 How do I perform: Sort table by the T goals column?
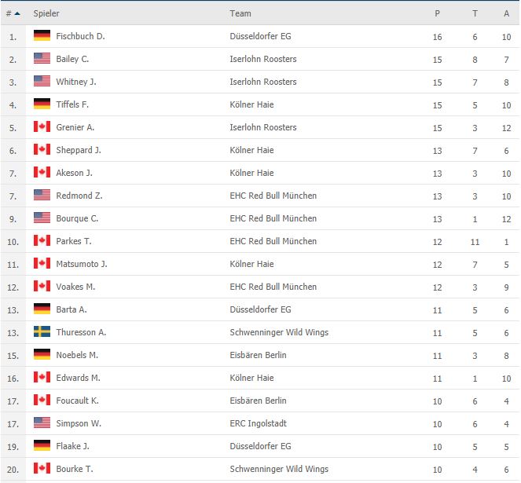pyautogui.click(x=475, y=13)
